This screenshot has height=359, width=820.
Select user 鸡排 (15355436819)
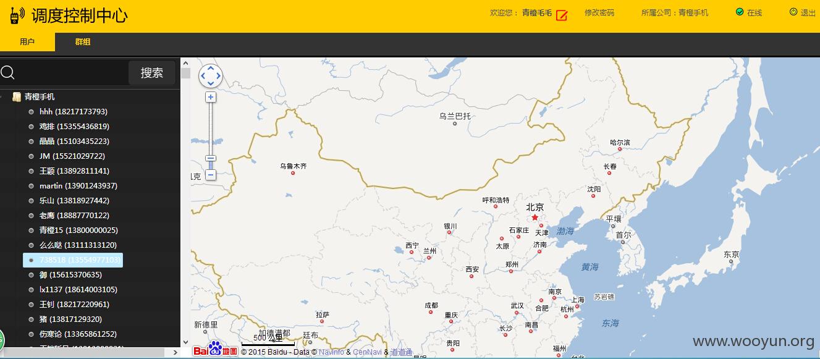click(x=74, y=127)
